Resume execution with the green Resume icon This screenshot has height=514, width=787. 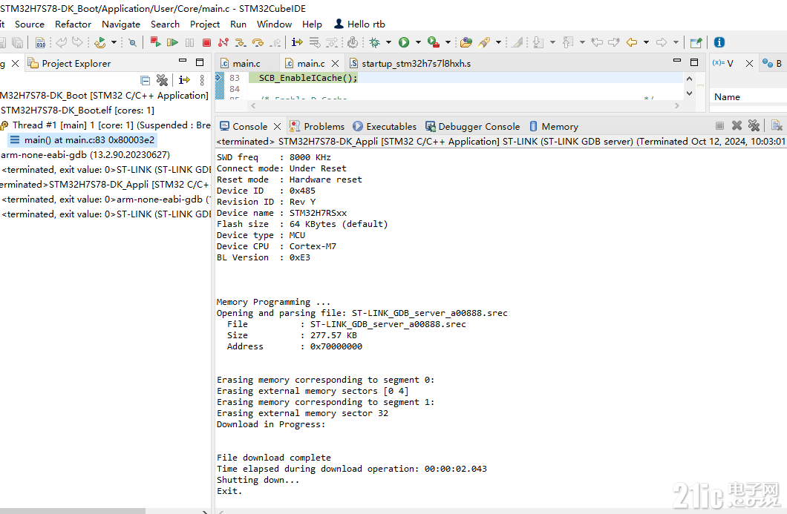tap(172, 42)
